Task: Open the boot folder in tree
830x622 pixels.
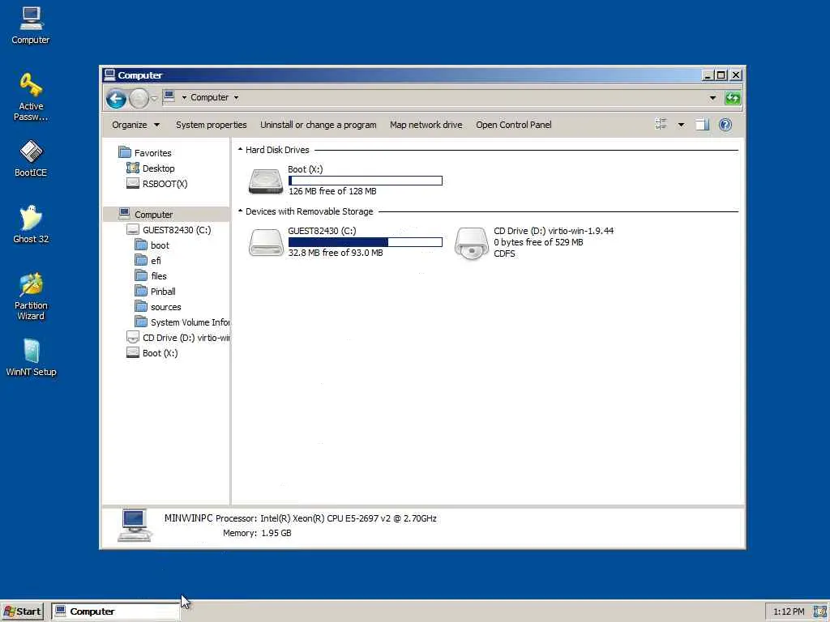Action: pos(152,245)
